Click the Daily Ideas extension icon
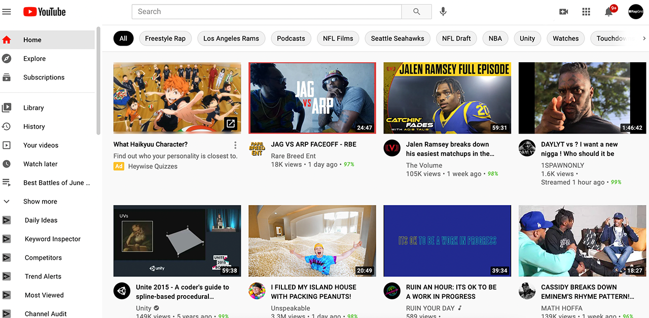The width and height of the screenshot is (649, 318). 7,220
